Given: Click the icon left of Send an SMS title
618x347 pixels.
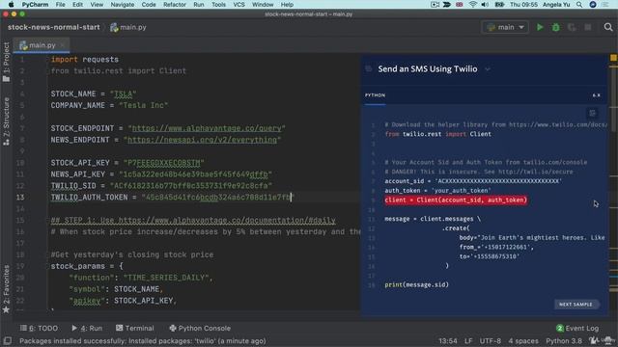Looking at the screenshot, I should (x=369, y=68).
